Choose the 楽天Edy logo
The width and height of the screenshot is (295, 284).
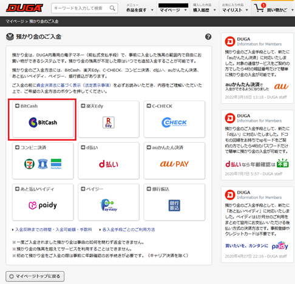click(109, 123)
